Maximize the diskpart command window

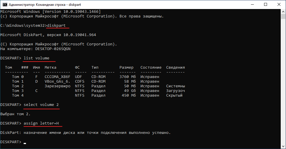(x=266, y=5)
